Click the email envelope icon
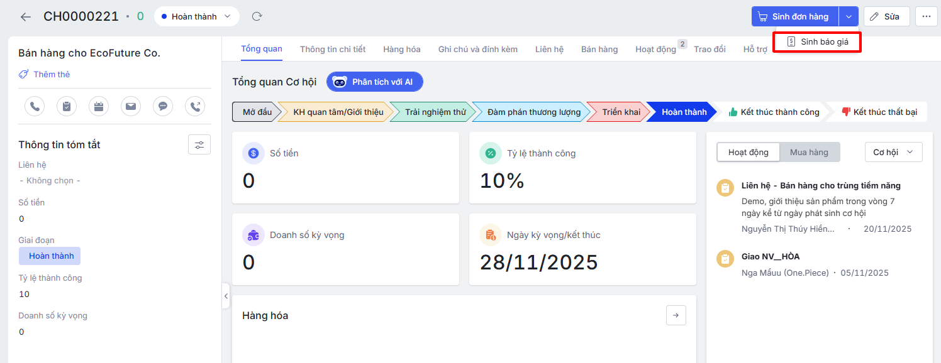 [131, 106]
